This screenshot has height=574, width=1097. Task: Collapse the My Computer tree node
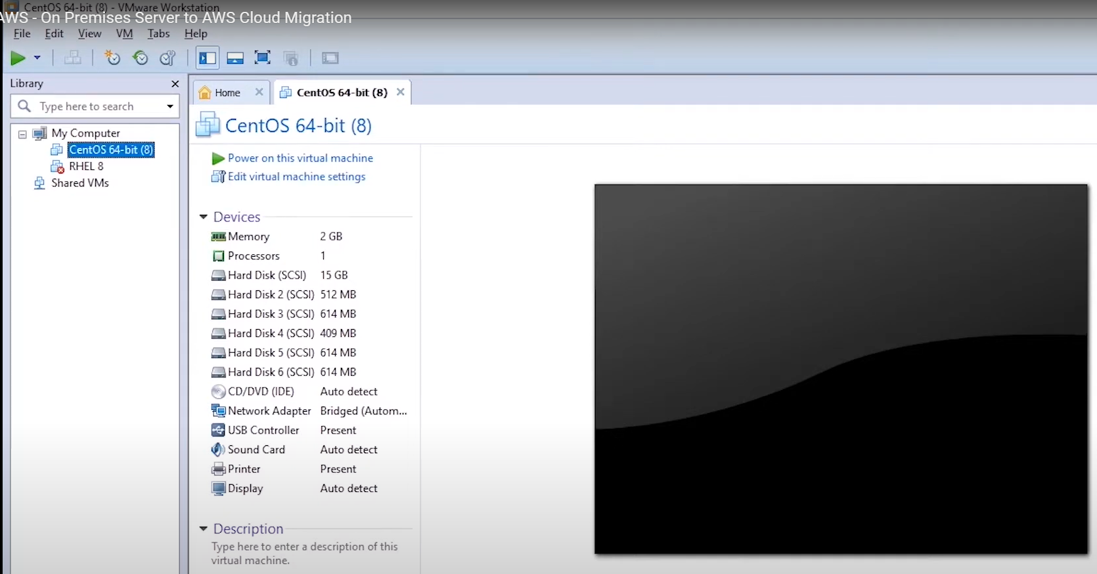[22, 134]
